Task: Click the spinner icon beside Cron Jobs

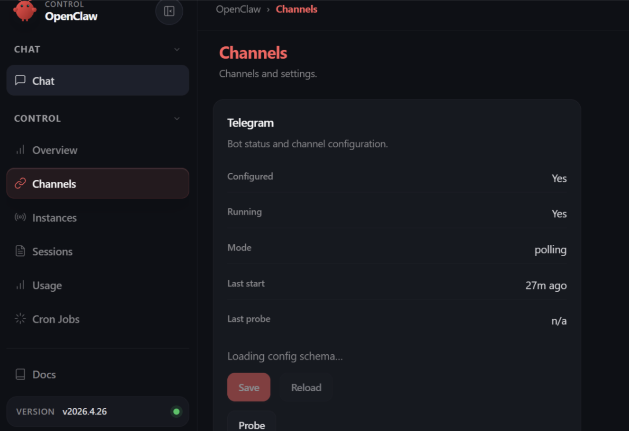Action: click(x=20, y=319)
